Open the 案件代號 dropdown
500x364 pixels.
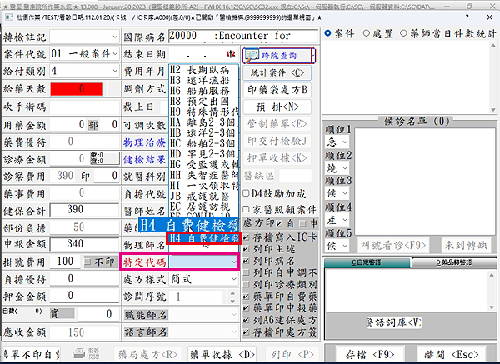pyautogui.click(x=112, y=54)
